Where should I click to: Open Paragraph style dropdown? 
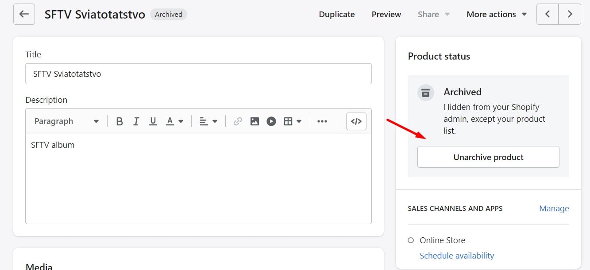(66, 121)
